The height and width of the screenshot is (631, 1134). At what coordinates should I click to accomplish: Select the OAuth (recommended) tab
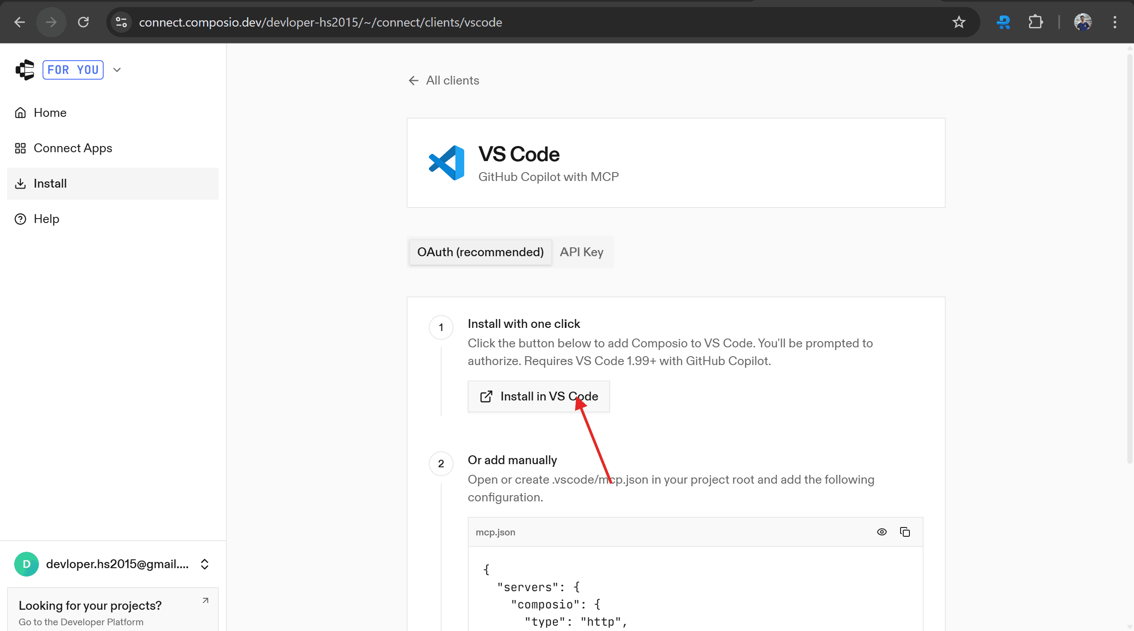(480, 252)
